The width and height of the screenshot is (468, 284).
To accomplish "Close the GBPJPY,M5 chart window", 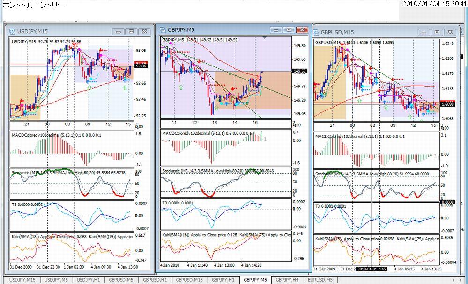I will point(302,30).
